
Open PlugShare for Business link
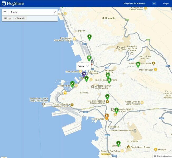tap(134, 3)
